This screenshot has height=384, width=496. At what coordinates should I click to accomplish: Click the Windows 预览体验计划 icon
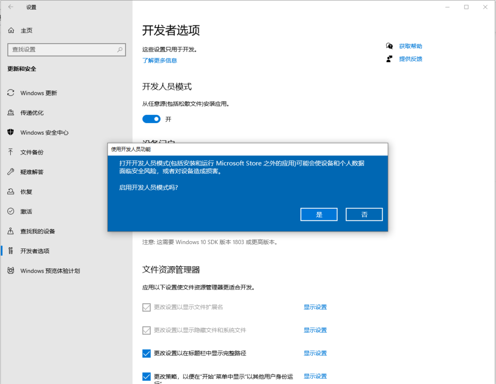[11, 271]
